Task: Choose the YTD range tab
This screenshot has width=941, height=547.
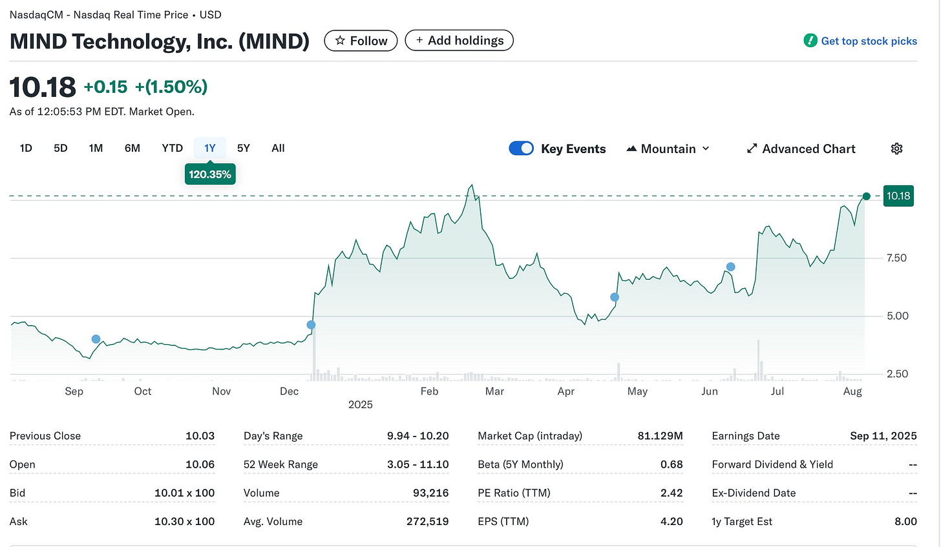Action: 173,148
